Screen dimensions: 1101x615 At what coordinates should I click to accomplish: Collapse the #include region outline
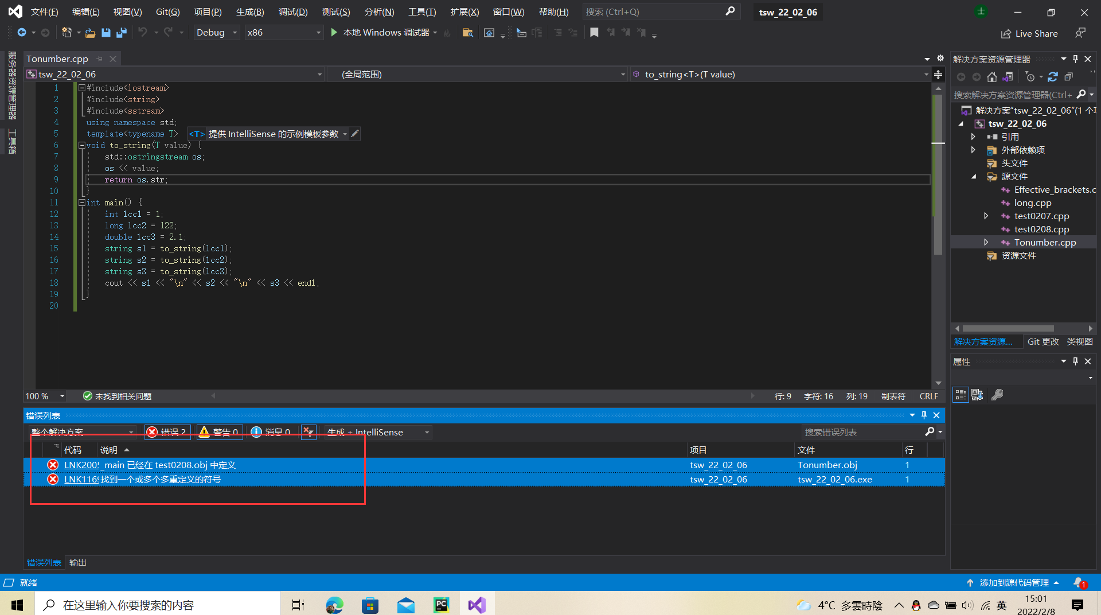[x=81, y=88]
